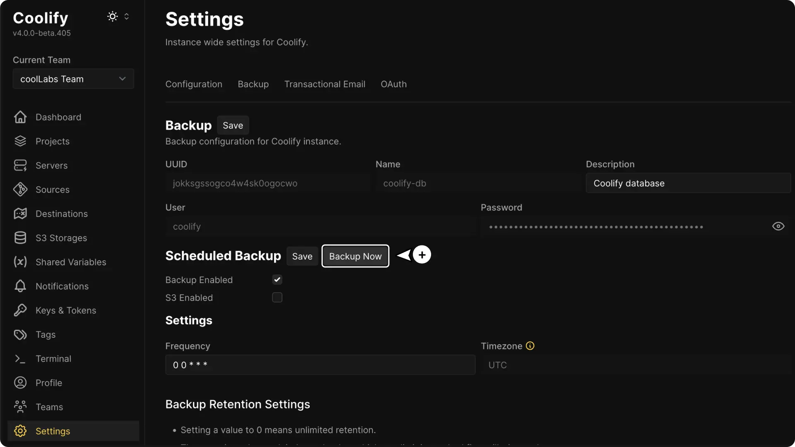Toggle the Backup Enabled checkbox

coord(277,279)
